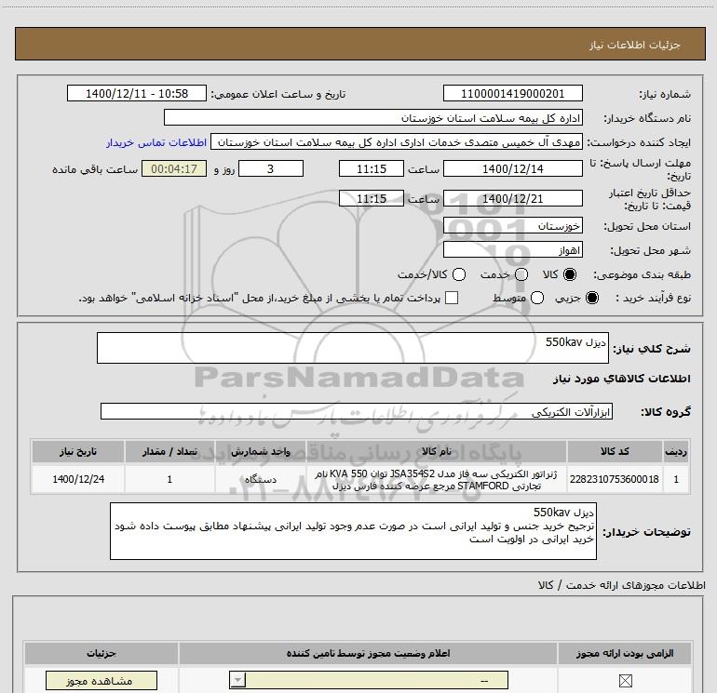Viewport: 717px width, 693px height.
Task: Click the تعداد / مقدار column header
Action: point(169,452)
